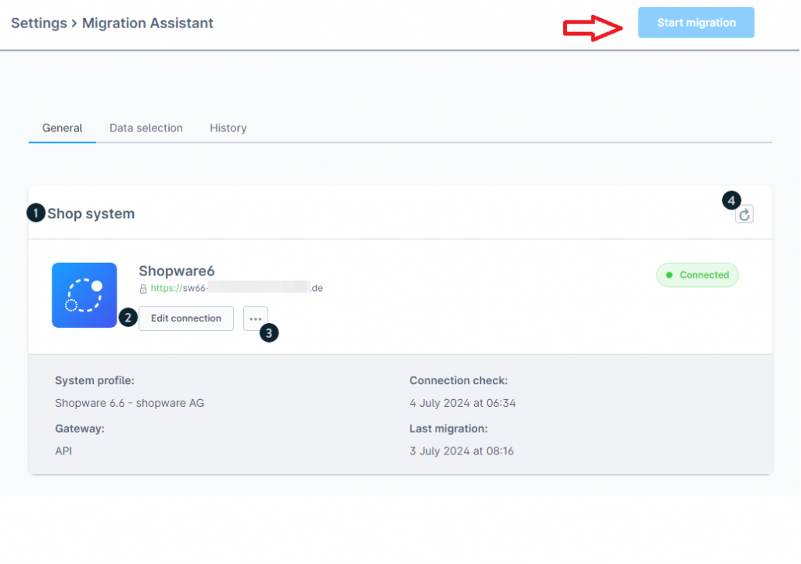Switch to the Data selection tab
The image size is (801, 564).
[x=146, y=128]
